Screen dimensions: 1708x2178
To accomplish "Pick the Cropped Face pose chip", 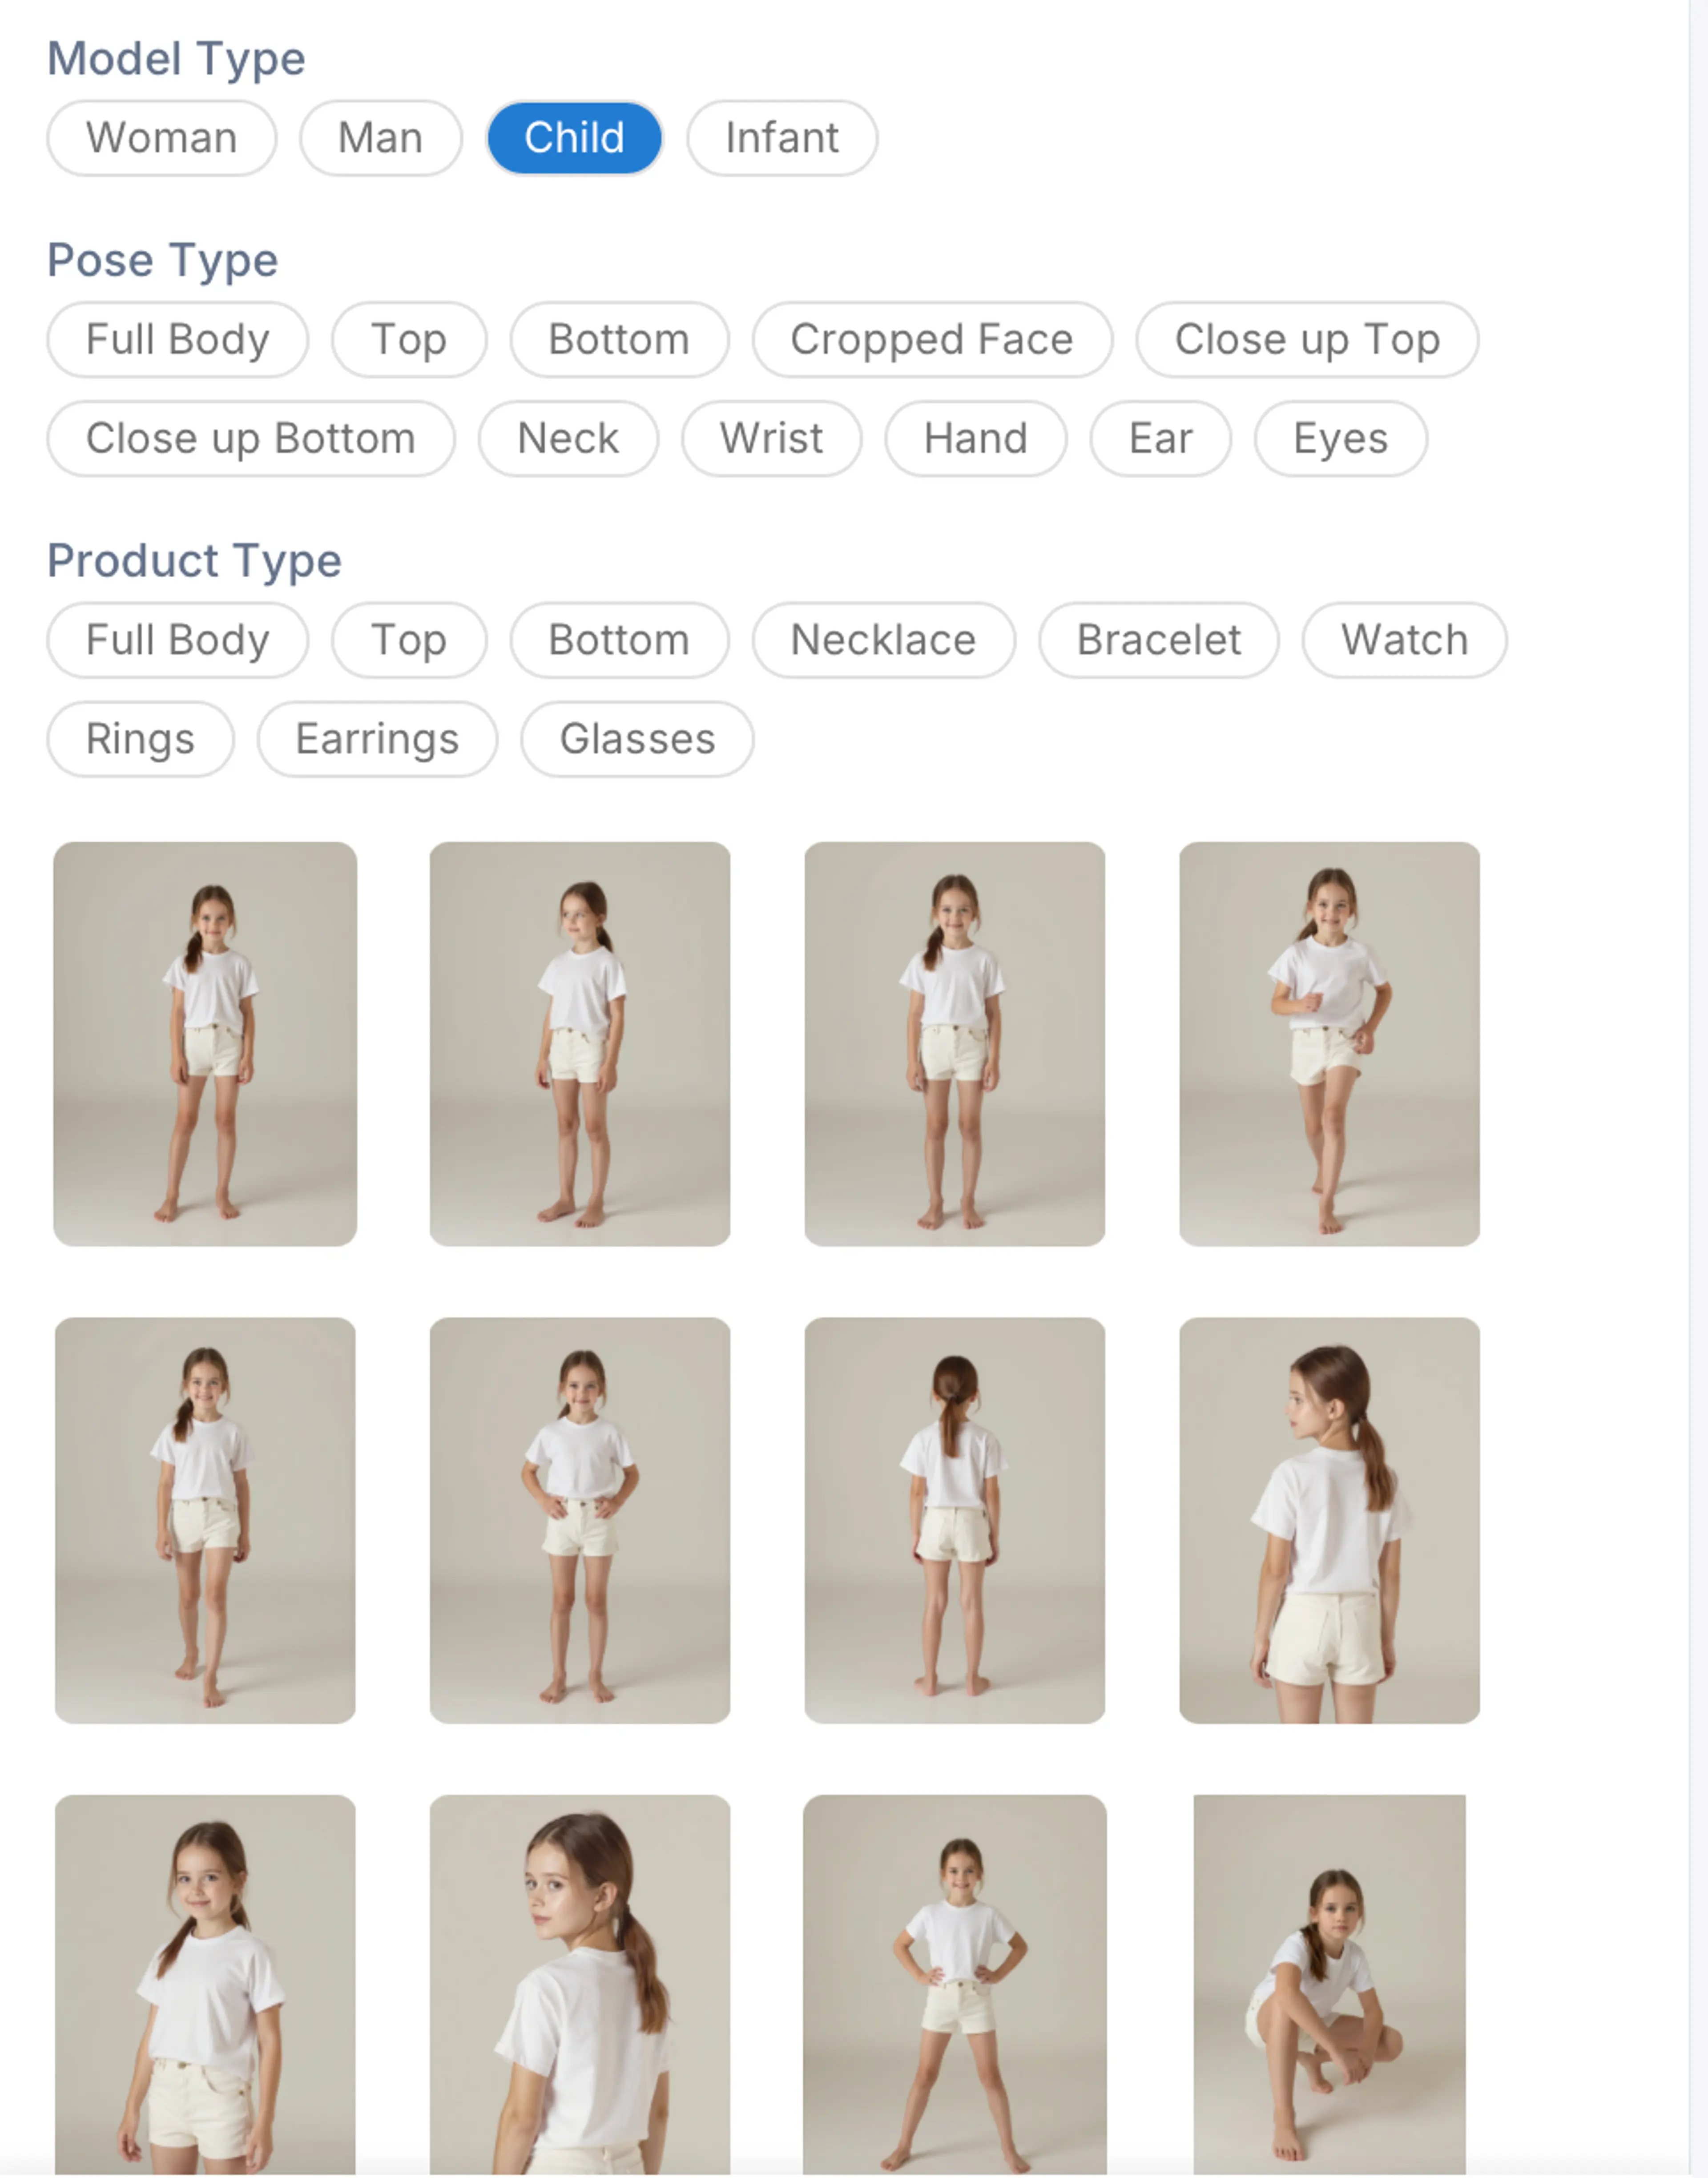I will click(x=932, y=340).
